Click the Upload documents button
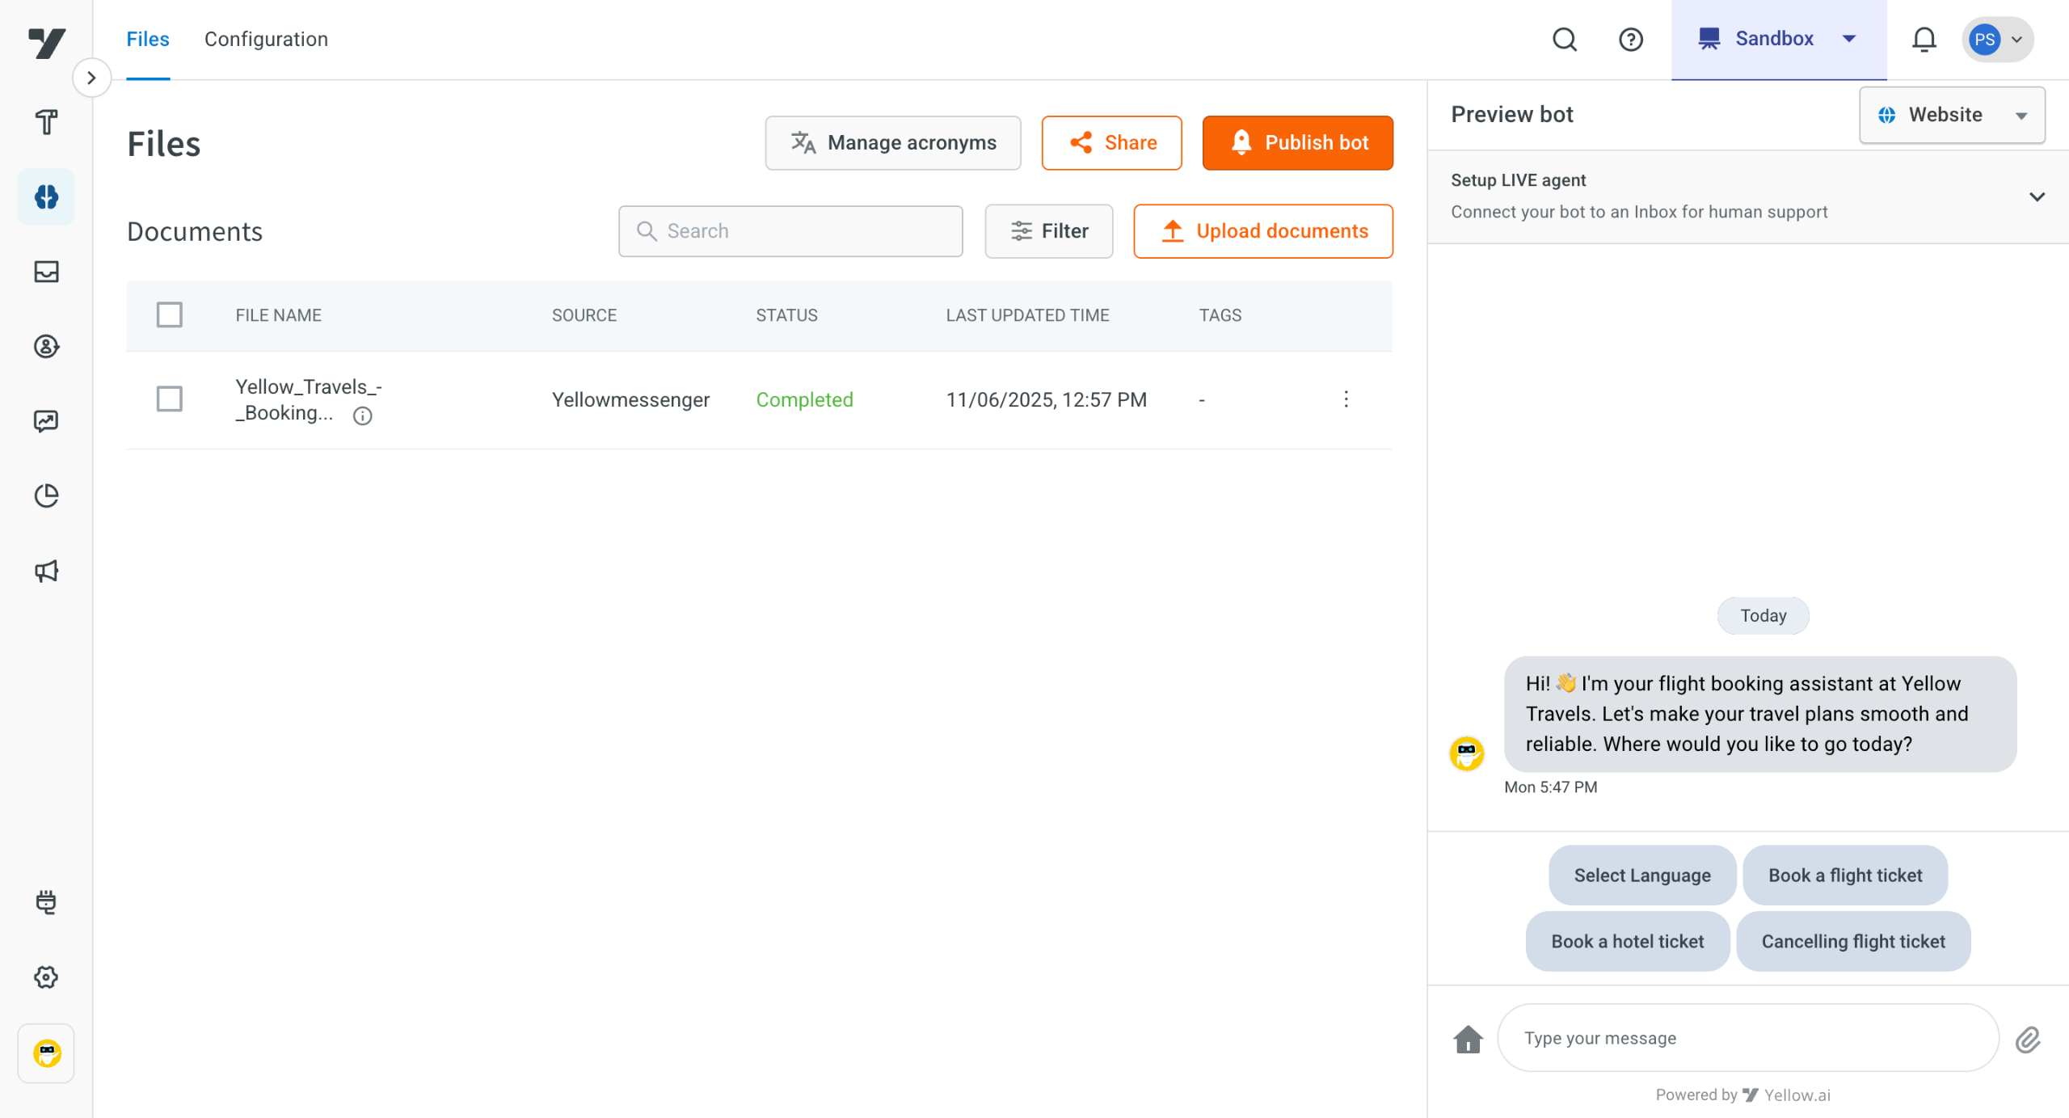The image size is (2069, 1118). tap(1262, 231)
